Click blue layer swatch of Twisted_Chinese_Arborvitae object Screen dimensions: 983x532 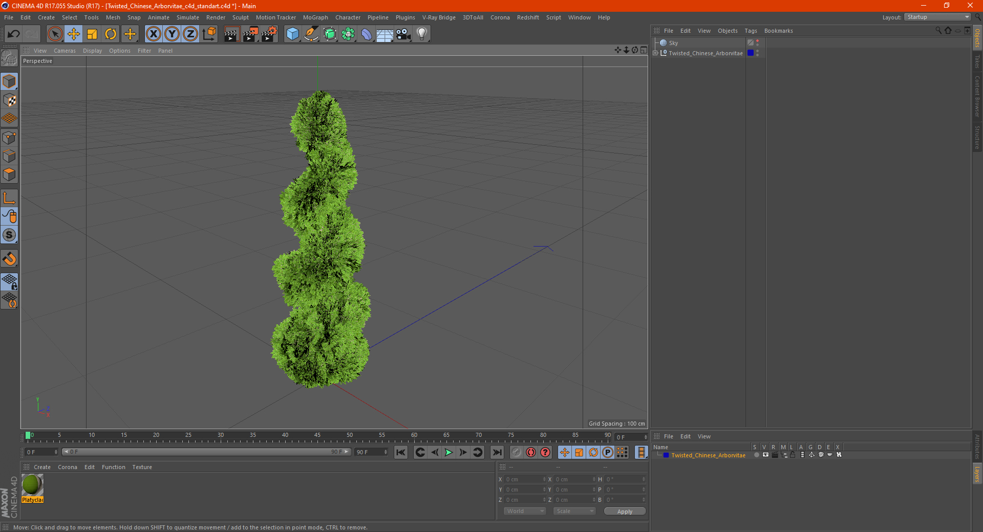(x=751, y=53)
